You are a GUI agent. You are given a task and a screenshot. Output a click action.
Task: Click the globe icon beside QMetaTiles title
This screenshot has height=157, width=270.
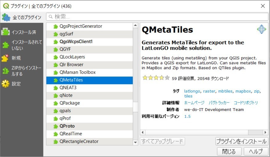point(261,29)
